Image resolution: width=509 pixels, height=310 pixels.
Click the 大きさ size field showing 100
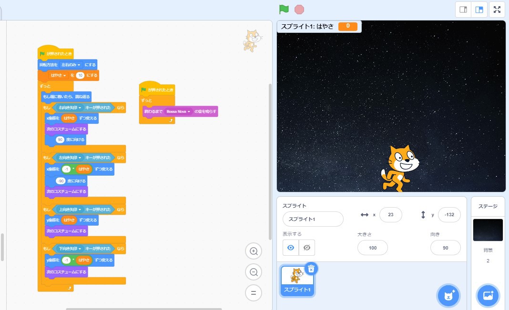[x=372, y=248]
